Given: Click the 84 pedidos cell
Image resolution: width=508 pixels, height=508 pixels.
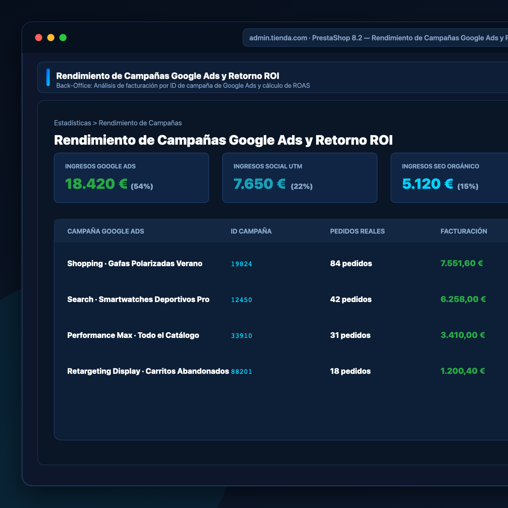Looking at the screenshot, I should pyautogui.click(x=351, y=264).
